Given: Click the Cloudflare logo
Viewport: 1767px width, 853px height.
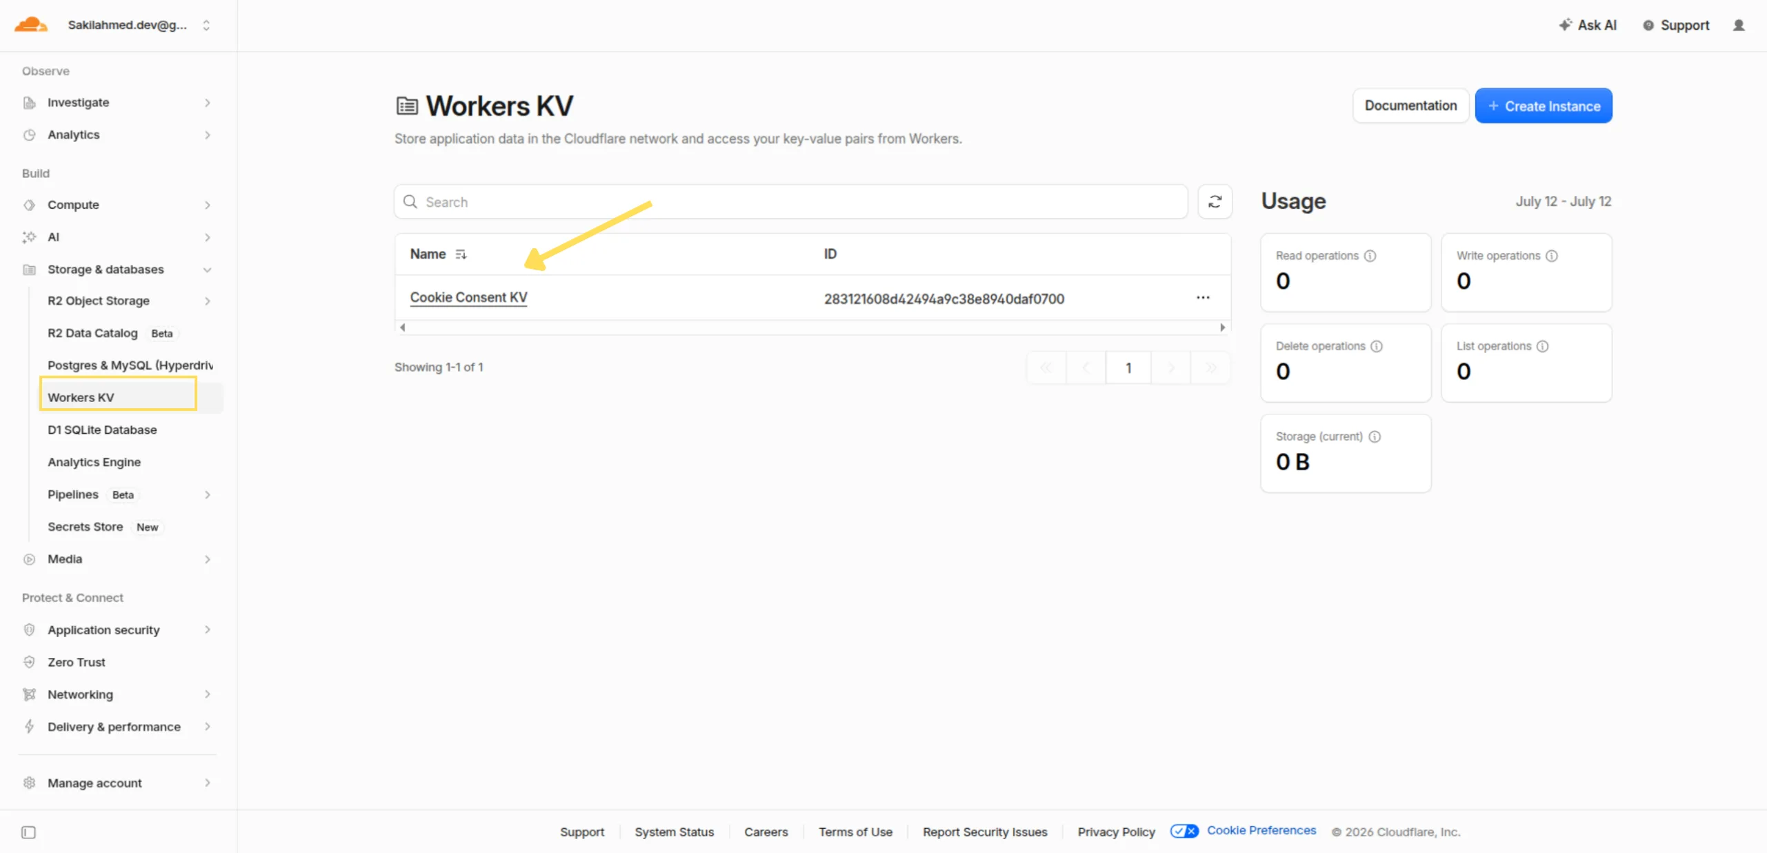Looking at the screenshot, I should click(31, 25).
